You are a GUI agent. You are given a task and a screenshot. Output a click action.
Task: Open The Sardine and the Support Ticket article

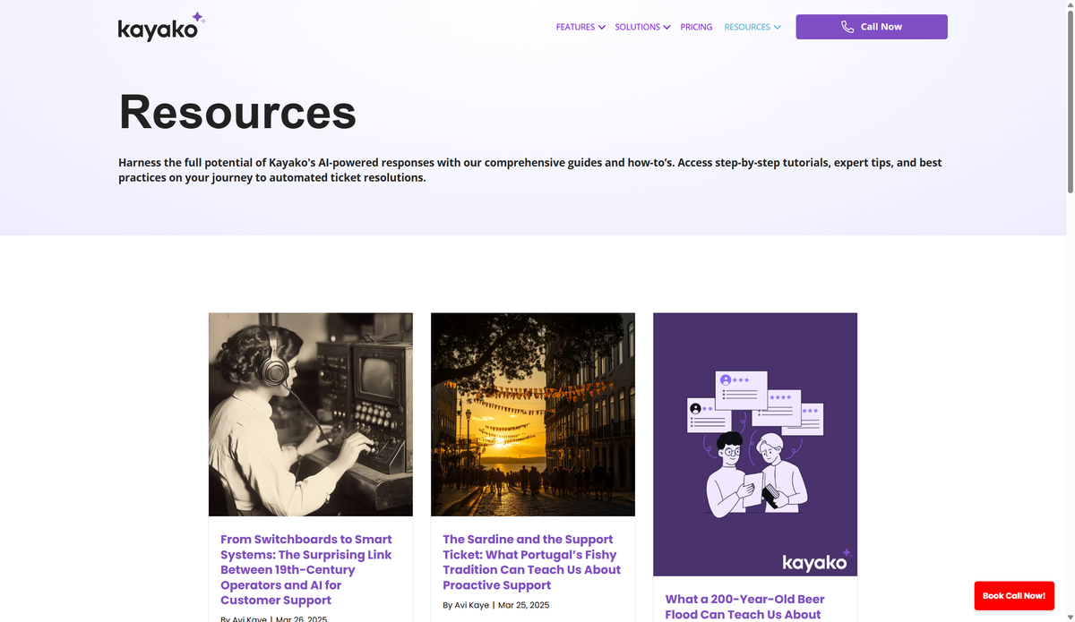click(x=531, y=561)
